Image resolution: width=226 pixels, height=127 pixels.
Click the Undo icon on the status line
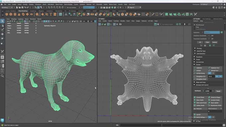click(25, 8)
